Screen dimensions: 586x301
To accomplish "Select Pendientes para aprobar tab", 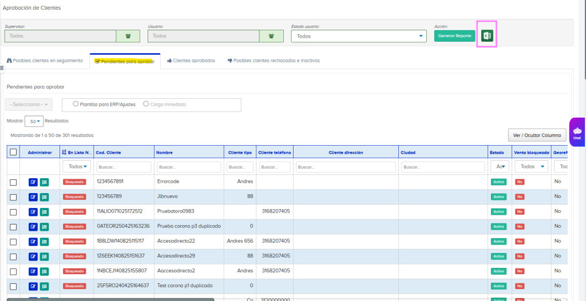I will [125, 61].
